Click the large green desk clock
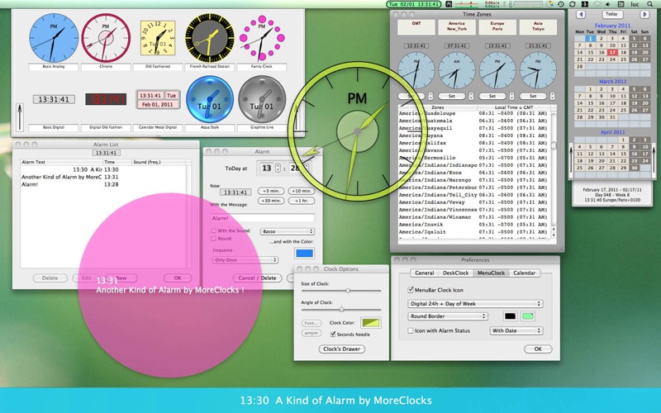 358,131
